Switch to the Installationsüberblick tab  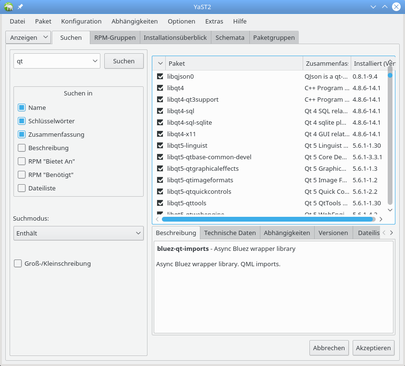[x=175, y=37]
